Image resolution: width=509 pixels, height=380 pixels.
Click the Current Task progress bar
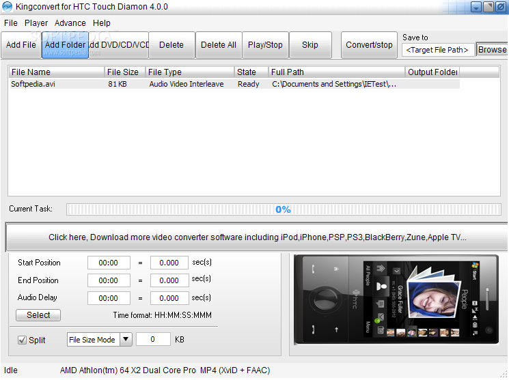[284, 209]
